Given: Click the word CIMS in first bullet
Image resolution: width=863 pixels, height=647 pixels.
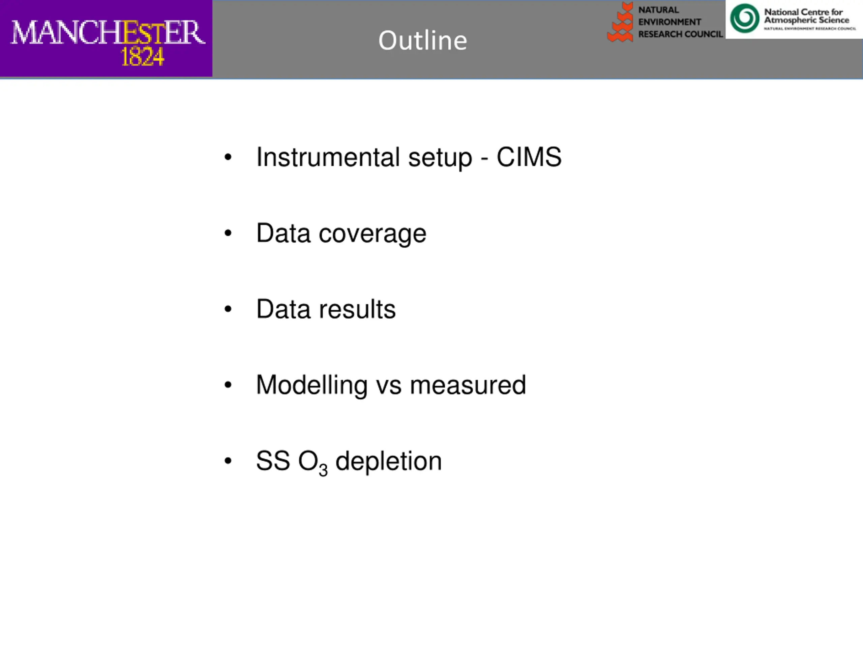Looking at the screenshot, I should (x=529, y=157).
